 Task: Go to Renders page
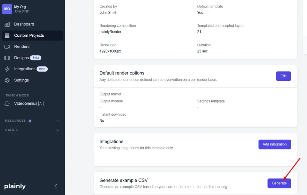(x=22, y=47)
